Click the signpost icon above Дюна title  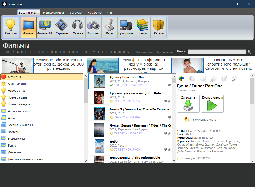point(181,79)
